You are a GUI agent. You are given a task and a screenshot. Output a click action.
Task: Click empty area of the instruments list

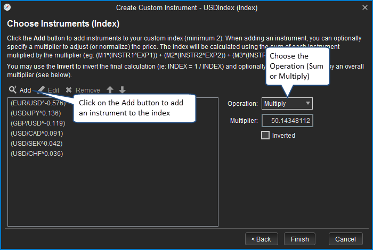tap(112, 197)
